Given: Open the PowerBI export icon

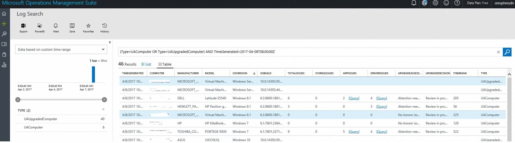Looking at the screenshot, I should coord(40,26).
